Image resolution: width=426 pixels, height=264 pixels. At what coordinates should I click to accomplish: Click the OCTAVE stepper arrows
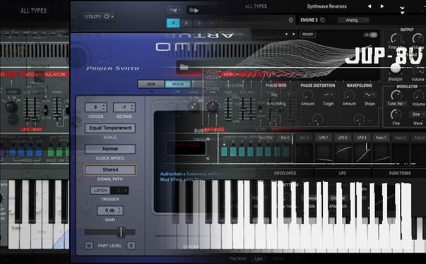click(132, 107)
